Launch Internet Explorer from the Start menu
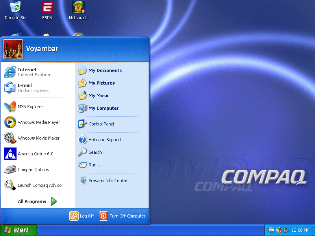This screenshot has height=236, width=315. pyautogui.click(x=37, y=72)
